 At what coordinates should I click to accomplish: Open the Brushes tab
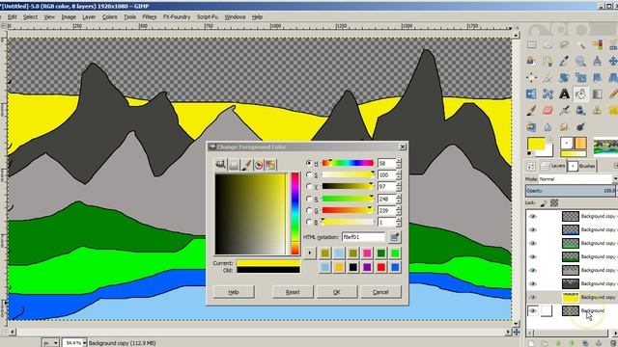pos(582,166)
